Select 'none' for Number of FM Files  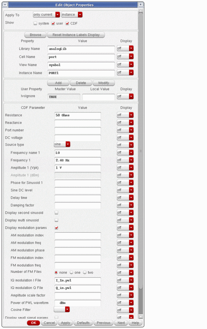pos(56,272)
